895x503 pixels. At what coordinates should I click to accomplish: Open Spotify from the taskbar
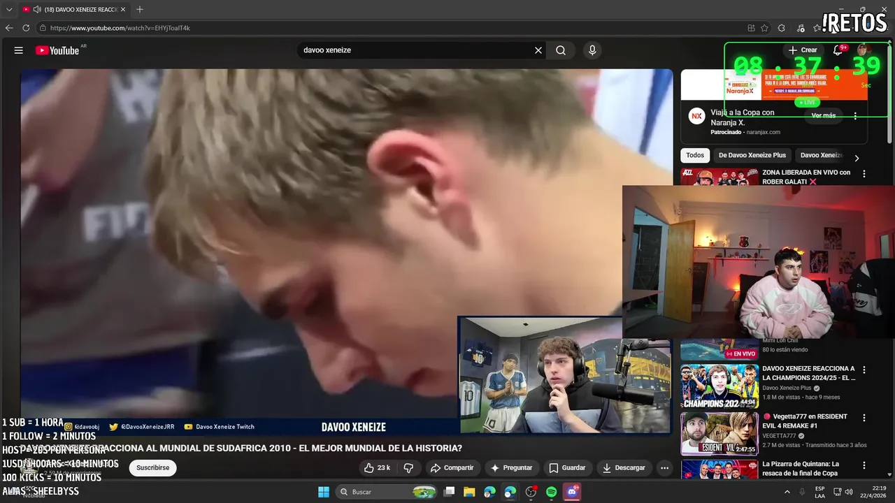551,492
